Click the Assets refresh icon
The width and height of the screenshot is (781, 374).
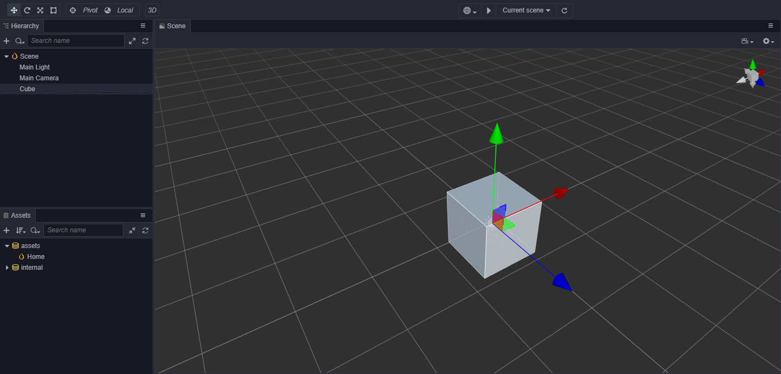(145, 230)
